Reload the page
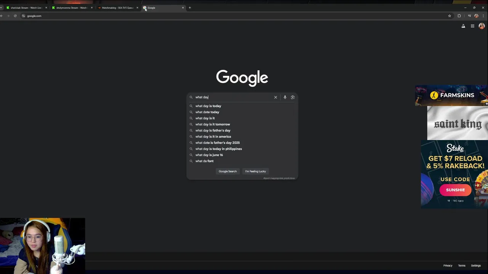488x274 pixels. [x=15, y=16]
